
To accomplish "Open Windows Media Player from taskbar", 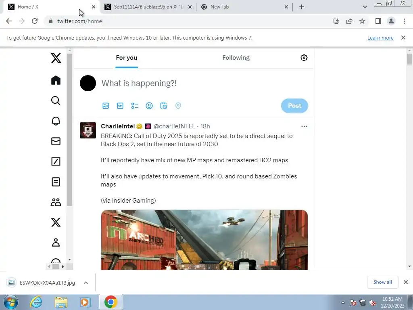I will 86,302.
